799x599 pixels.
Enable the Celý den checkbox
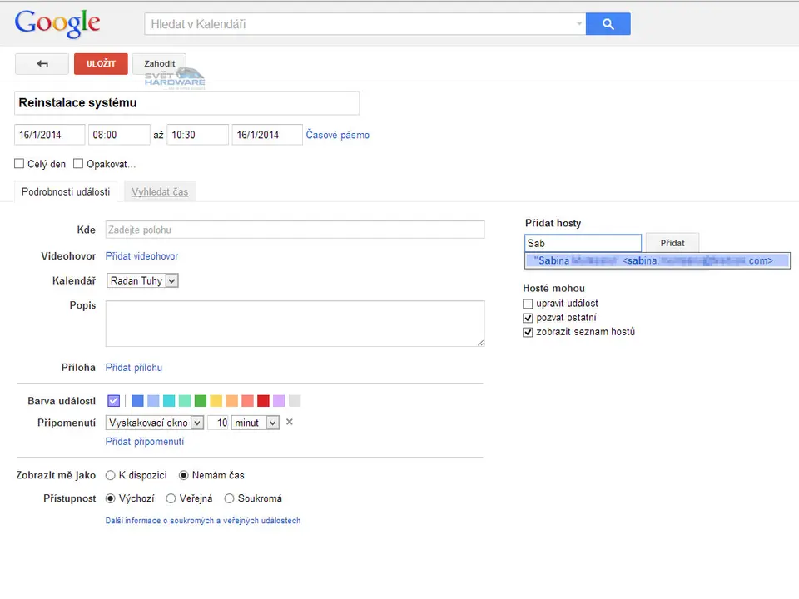click(19, 164)
